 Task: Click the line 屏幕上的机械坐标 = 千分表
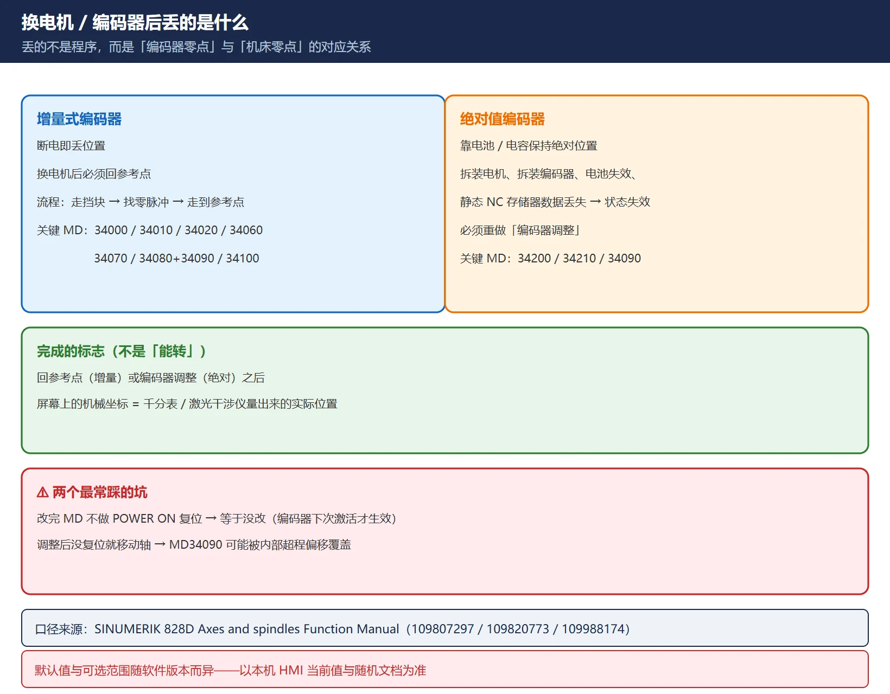[187, 404]
